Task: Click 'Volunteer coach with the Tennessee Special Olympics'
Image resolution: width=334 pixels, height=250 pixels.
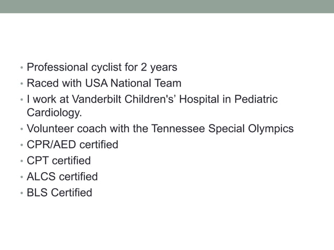Action: click(160, 129)
